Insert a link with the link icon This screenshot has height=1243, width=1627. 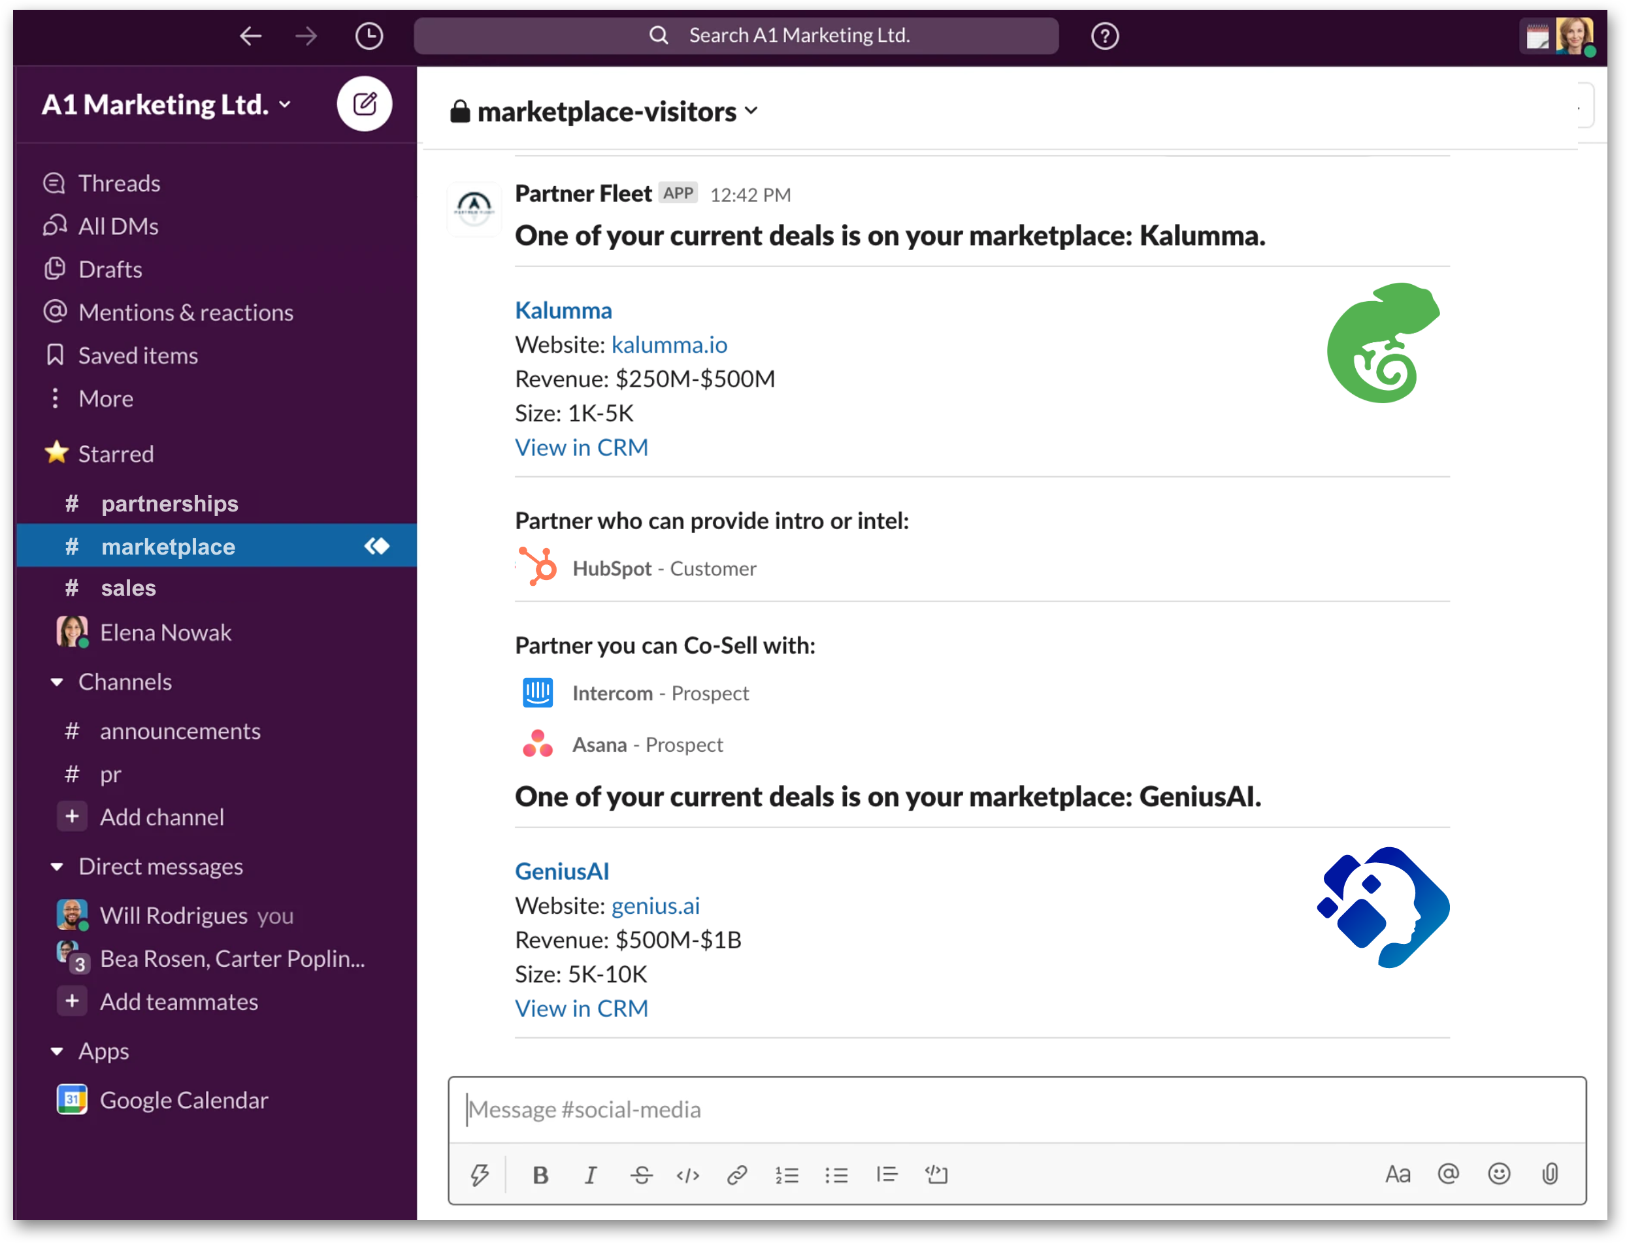pyautogui.click(x=736, y=1174)
